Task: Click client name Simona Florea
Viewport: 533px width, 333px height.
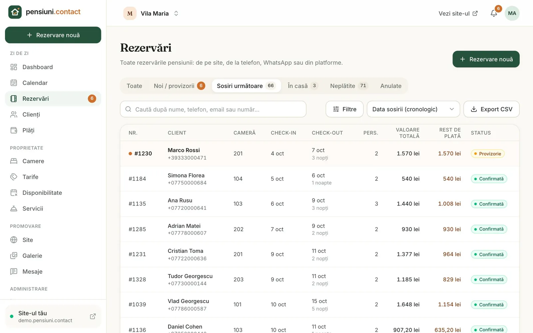Action: [x=186, y=175]
